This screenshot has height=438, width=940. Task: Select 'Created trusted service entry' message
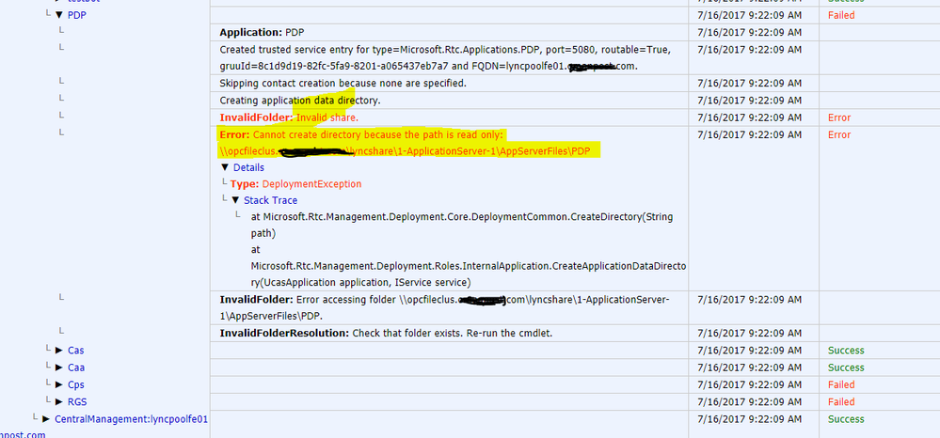(x=445, y=57)
